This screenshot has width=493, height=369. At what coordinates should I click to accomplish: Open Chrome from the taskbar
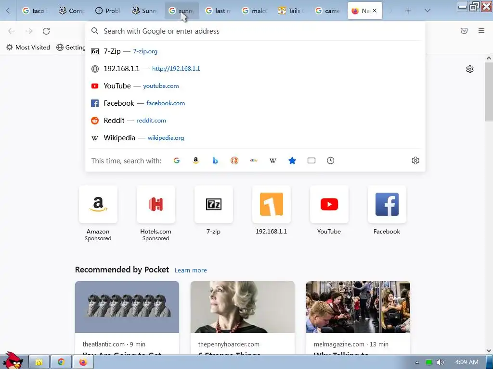pyautogui.click(x=61, y=362)
